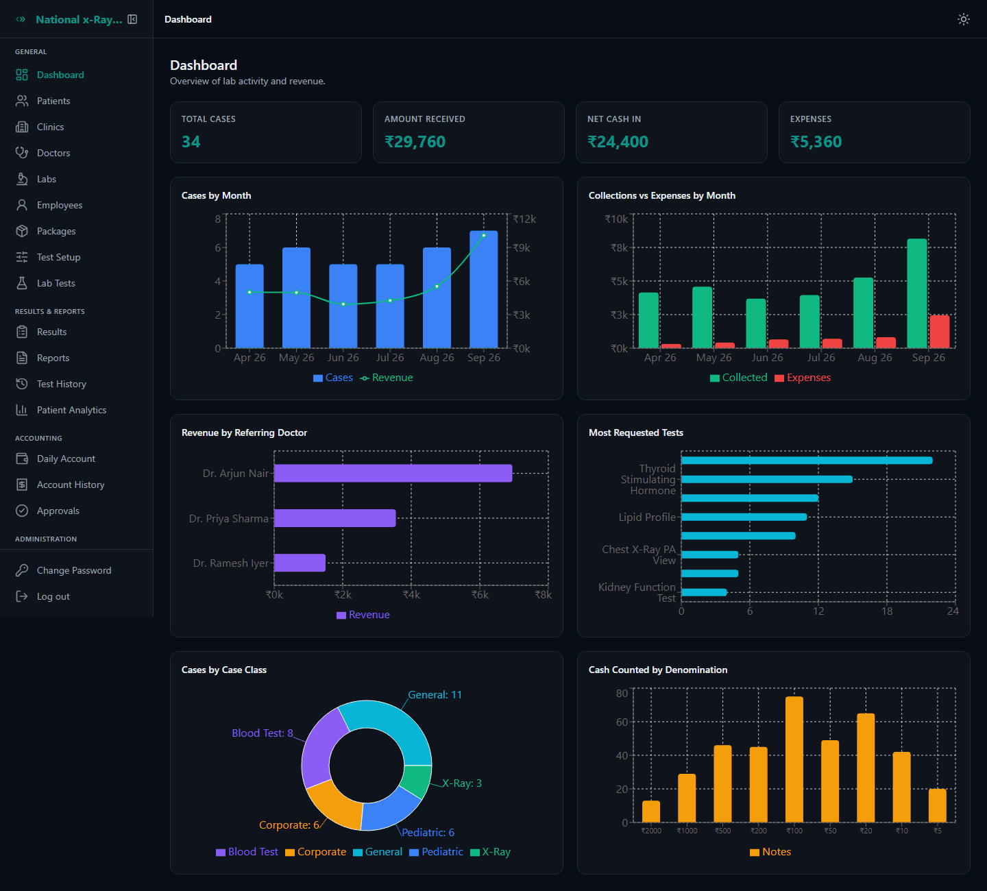Screen dimensions: 987x891
Task: Click the 'Corporate: 6' chart label
Action: point(289,825)
